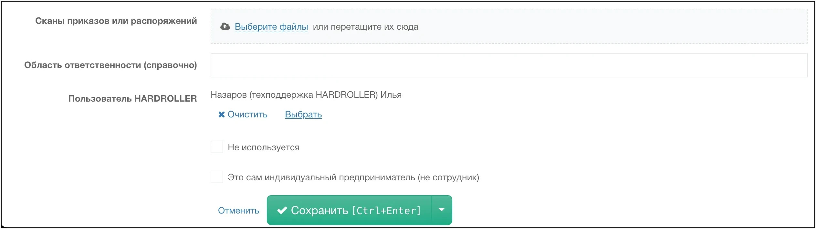
Task: Toggle off the Не используется option
Action: coord(216,147)
